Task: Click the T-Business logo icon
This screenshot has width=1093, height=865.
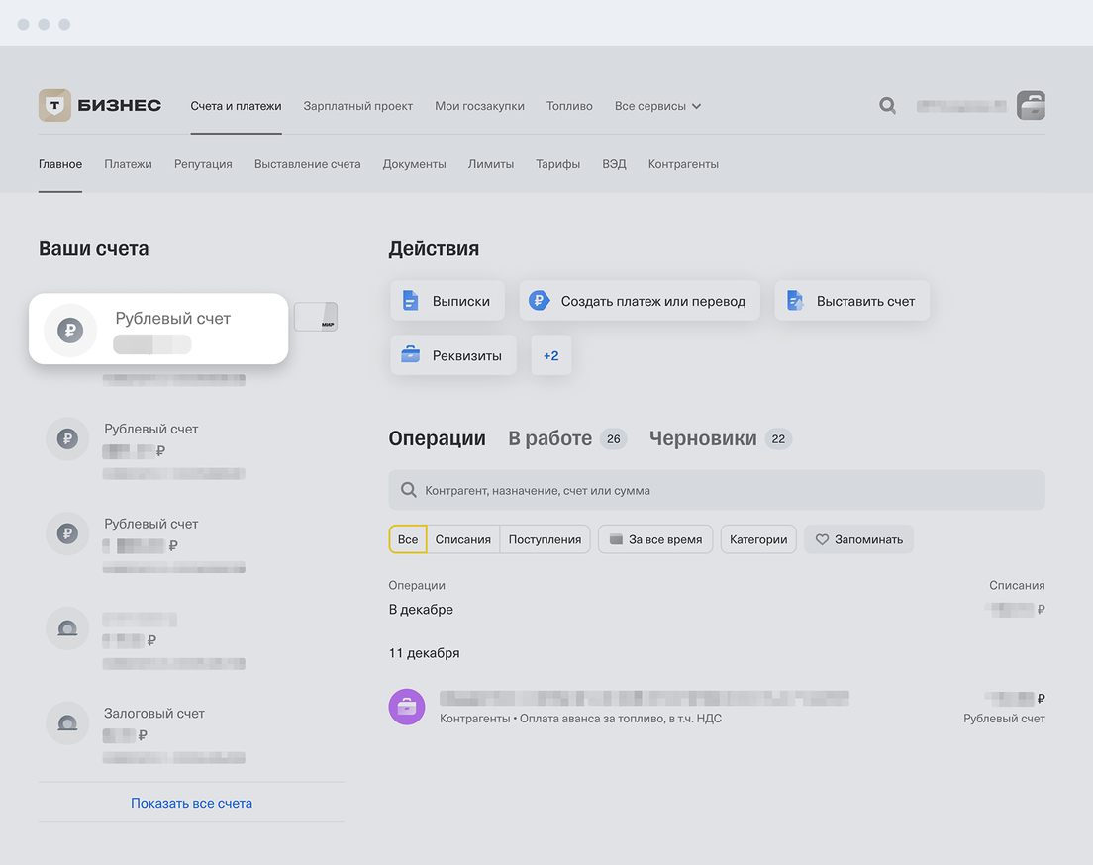Action: [54, 106]
